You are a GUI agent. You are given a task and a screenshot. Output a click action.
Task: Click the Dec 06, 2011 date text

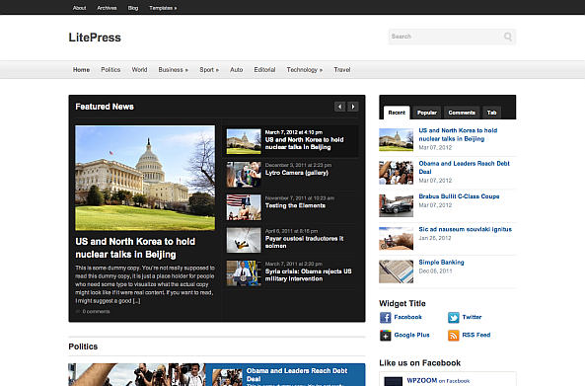pos(435,271)
